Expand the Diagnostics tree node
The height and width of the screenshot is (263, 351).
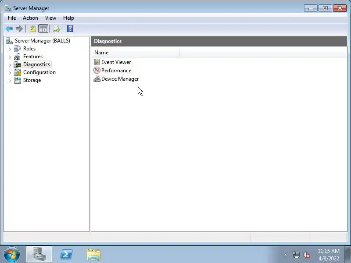click(10, 65)
